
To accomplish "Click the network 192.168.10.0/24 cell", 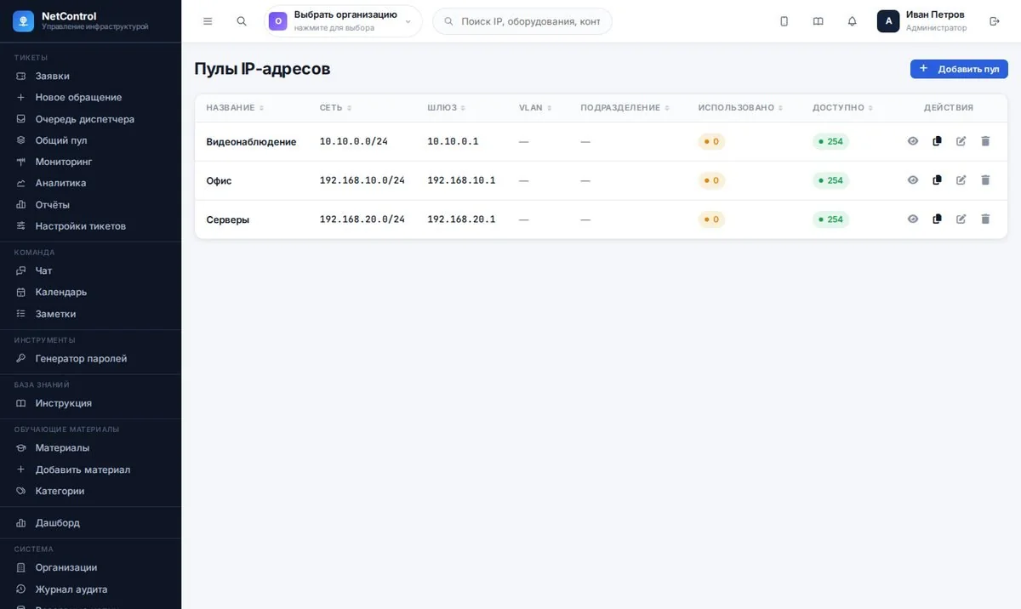I will coord(362,180).
